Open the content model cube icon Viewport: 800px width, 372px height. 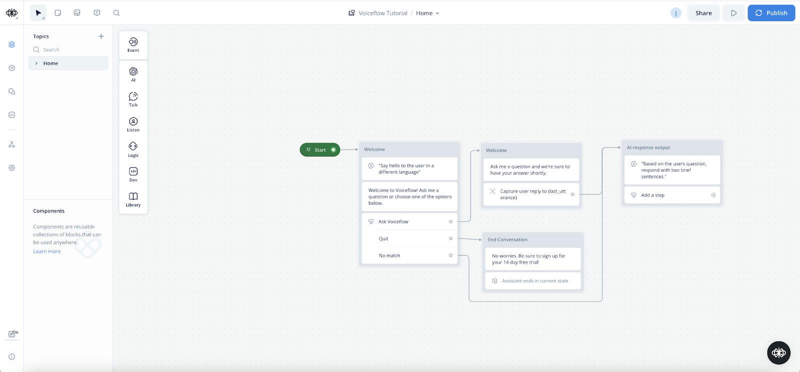(x=12, y=68)
